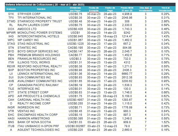
Task: Click 'AVALONBAY COMMUNITIES INC' name
Action: 40,81
